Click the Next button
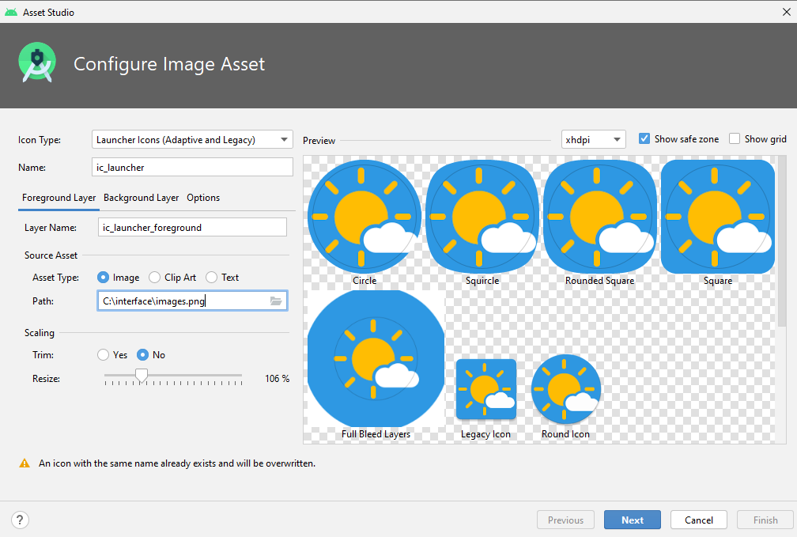The height and width of the screenshot is (537, 797). tap(633, 520)
